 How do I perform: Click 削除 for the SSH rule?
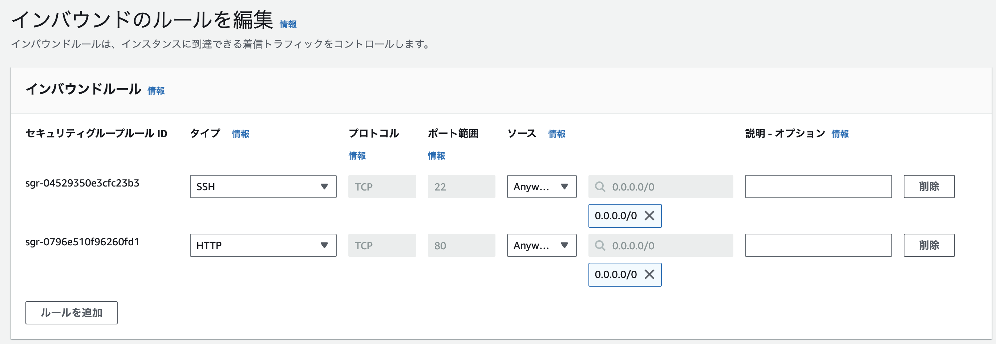[929, 187]
